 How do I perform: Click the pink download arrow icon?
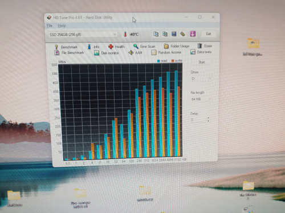193,34
